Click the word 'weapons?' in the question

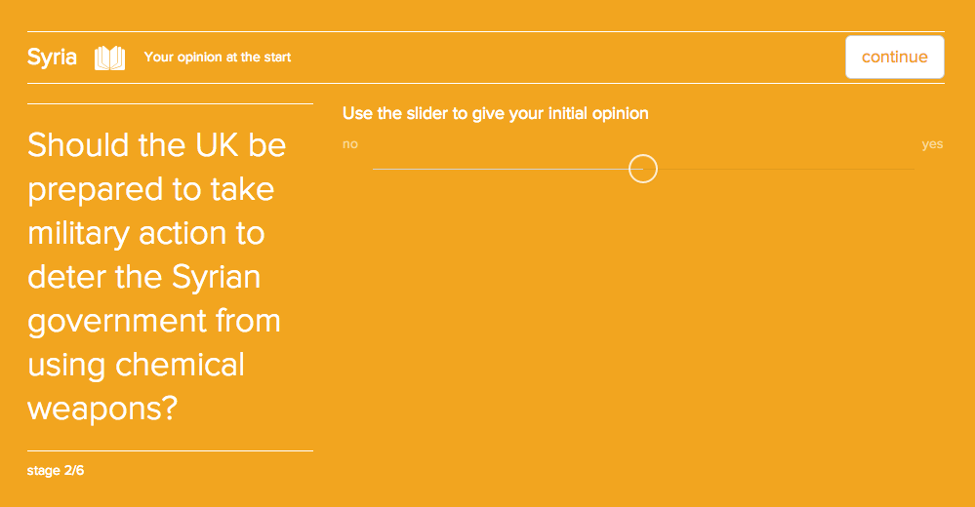point(102,408)
